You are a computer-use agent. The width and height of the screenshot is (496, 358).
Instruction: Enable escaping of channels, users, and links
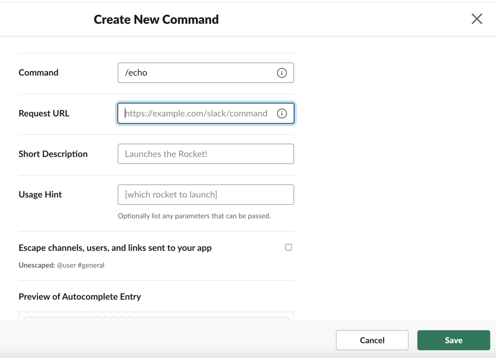click(288, 247)
